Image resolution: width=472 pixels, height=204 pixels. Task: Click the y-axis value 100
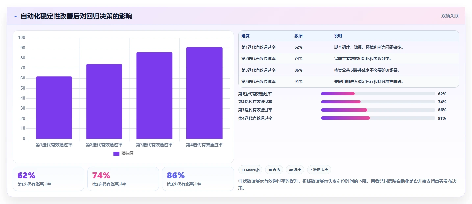(22, 38)
